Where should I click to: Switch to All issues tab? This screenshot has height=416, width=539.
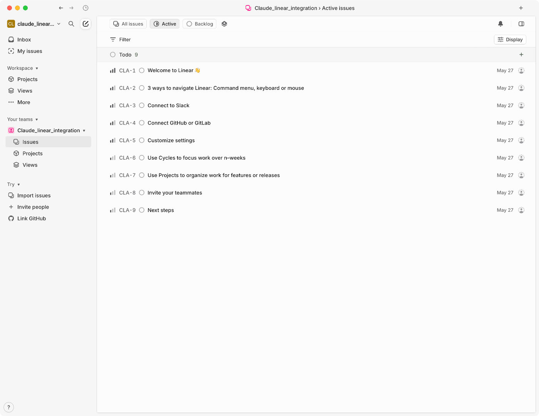(128, 24)
